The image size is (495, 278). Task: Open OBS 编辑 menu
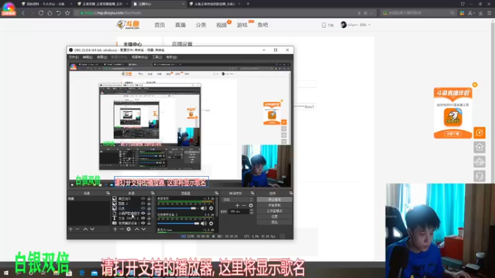(x=87, y=57)
